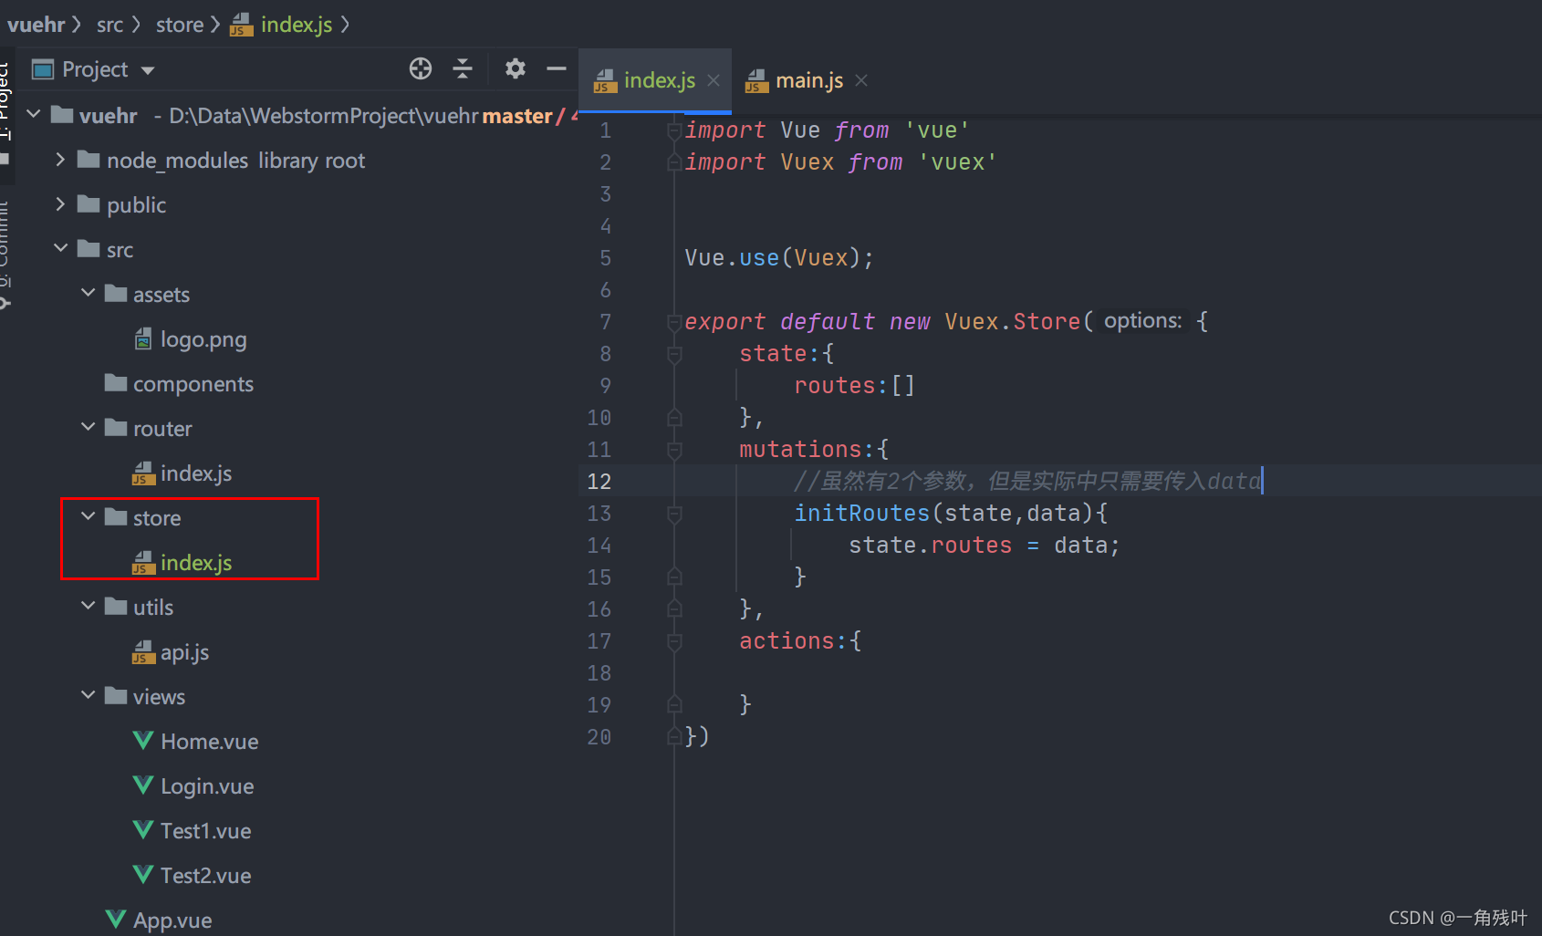Screen dimensions: 1542x936
Task: Open the Project view dropdown
Action: point(148,70)
